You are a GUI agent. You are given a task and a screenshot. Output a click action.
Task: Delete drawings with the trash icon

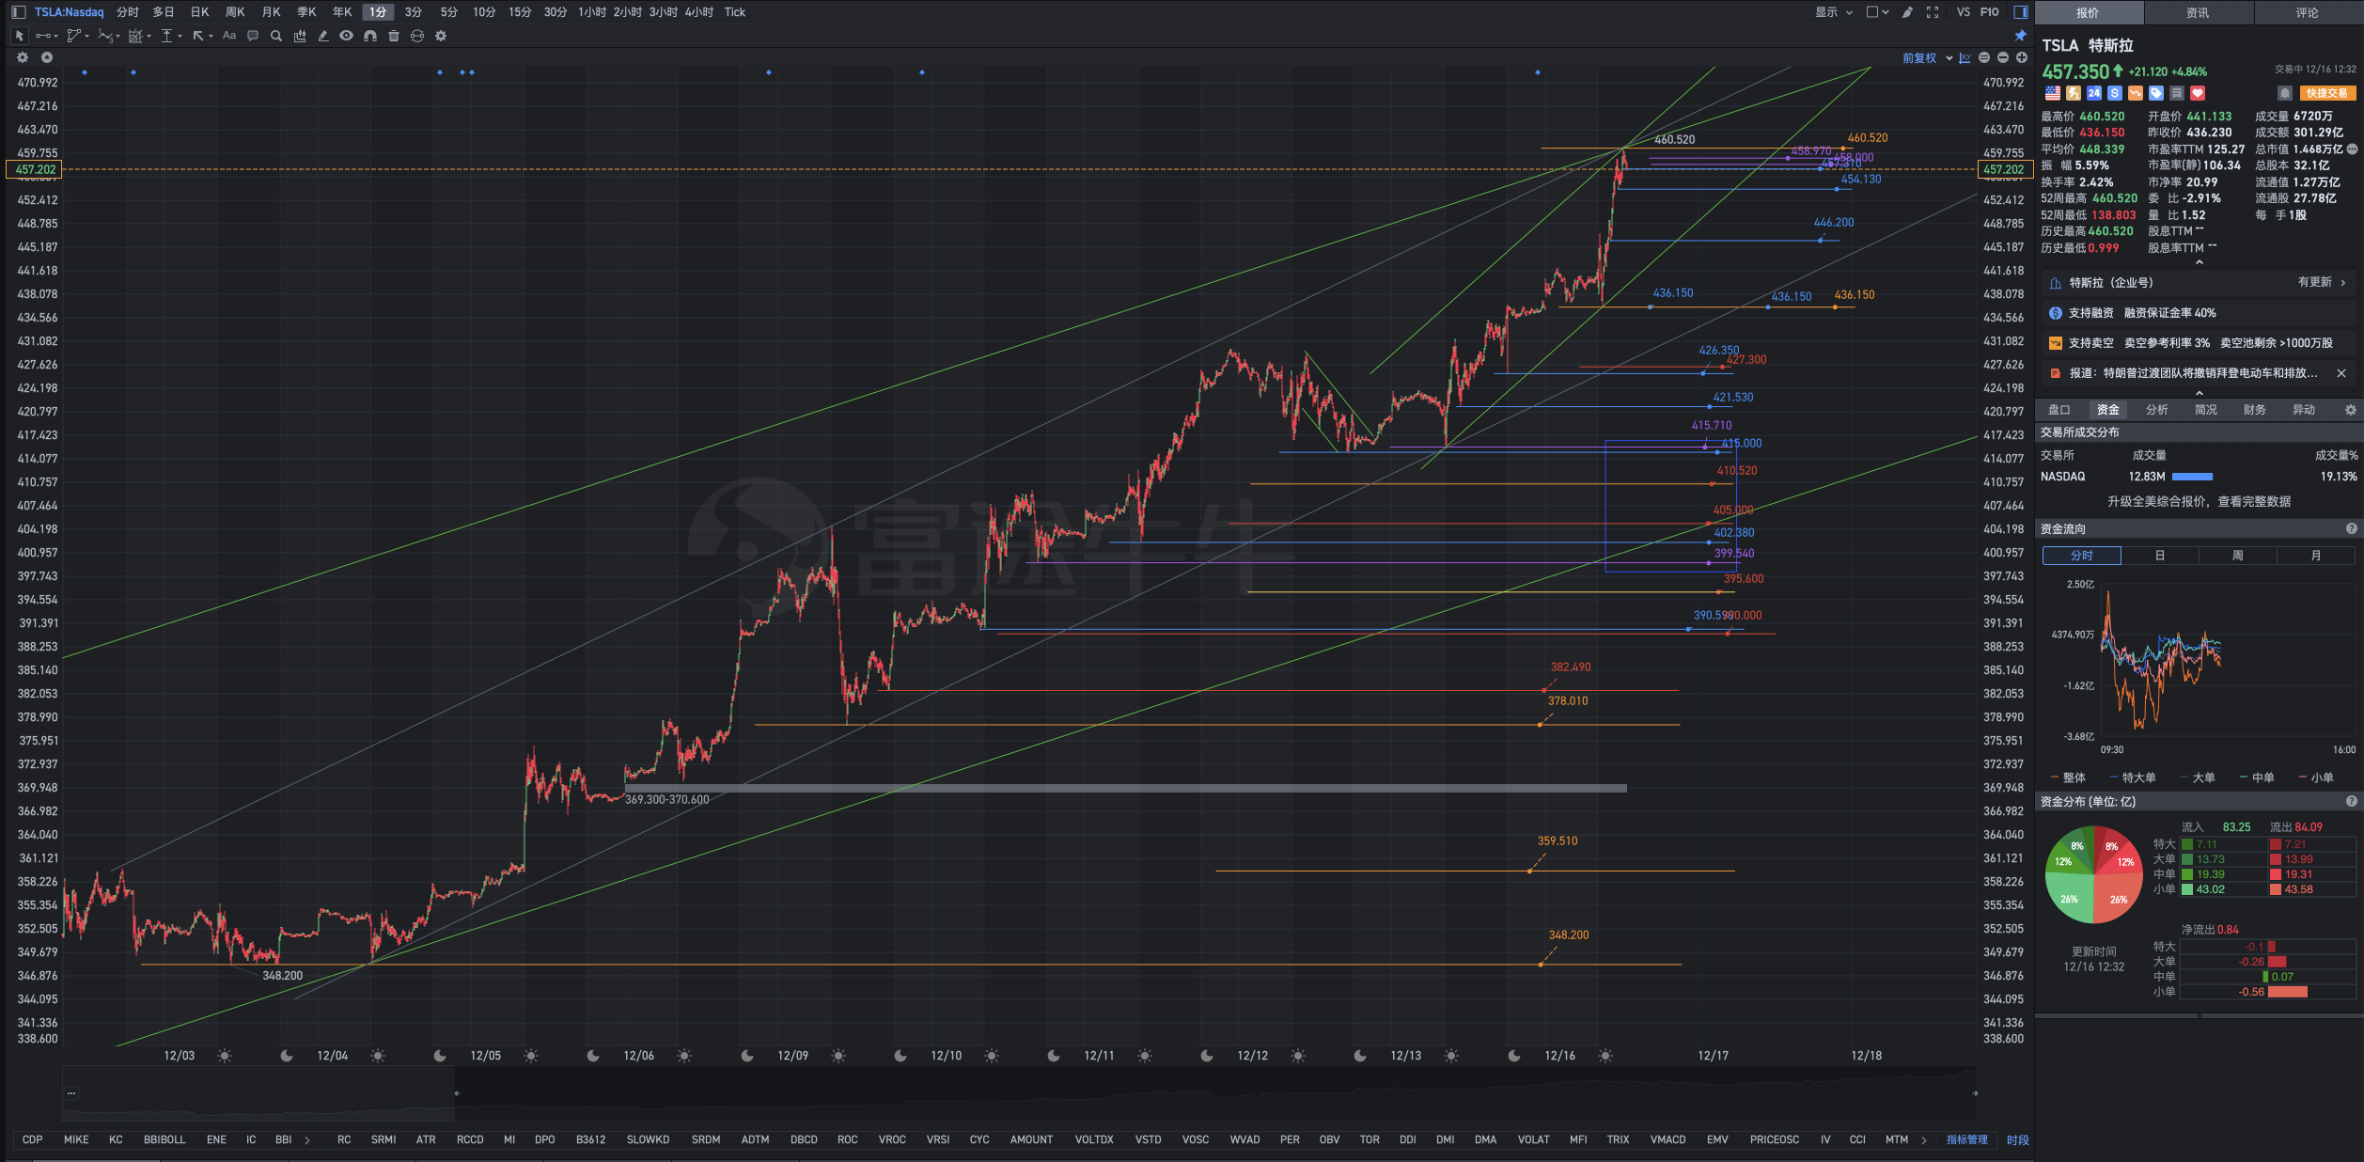pos(394,36)
